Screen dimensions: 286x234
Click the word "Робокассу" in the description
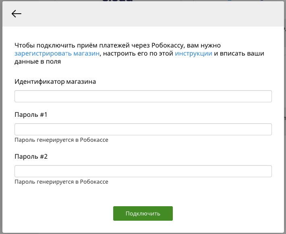[167, 45]
